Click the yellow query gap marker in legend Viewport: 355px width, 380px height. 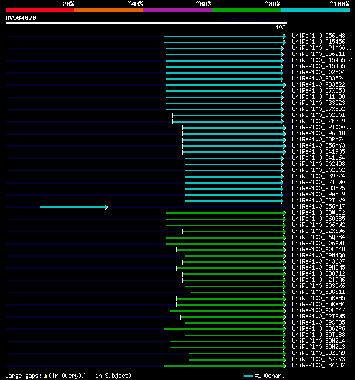click(45, 376)
